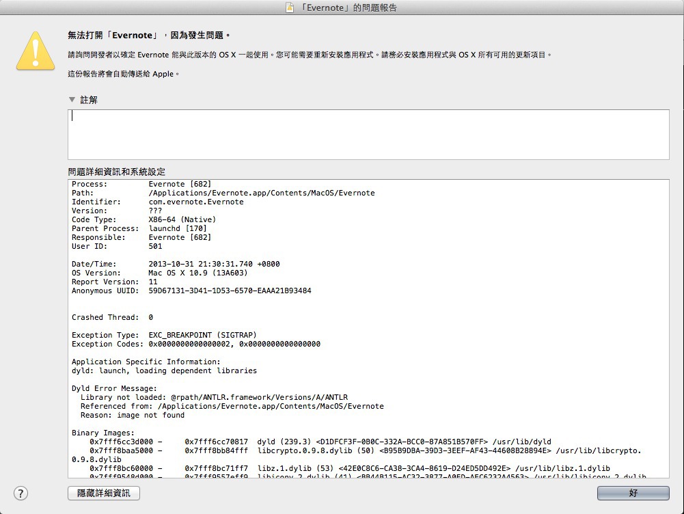This screenshot has width=684, height=514.
Task: Open help with the question mark button
Action: pyautogui.click(x=20, y=493)
